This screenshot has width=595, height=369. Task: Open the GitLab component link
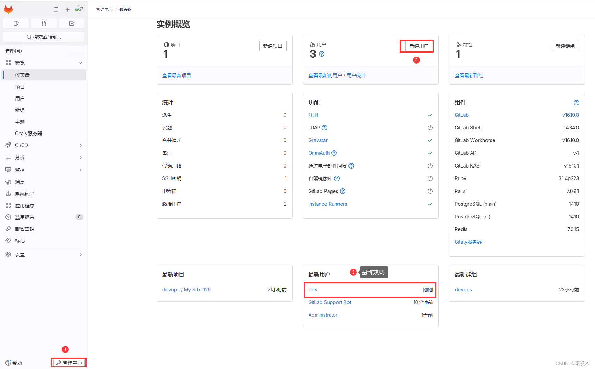pos(461,115)
